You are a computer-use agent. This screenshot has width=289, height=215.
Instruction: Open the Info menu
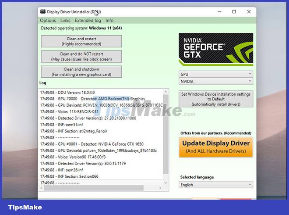(x=109, y=20)
